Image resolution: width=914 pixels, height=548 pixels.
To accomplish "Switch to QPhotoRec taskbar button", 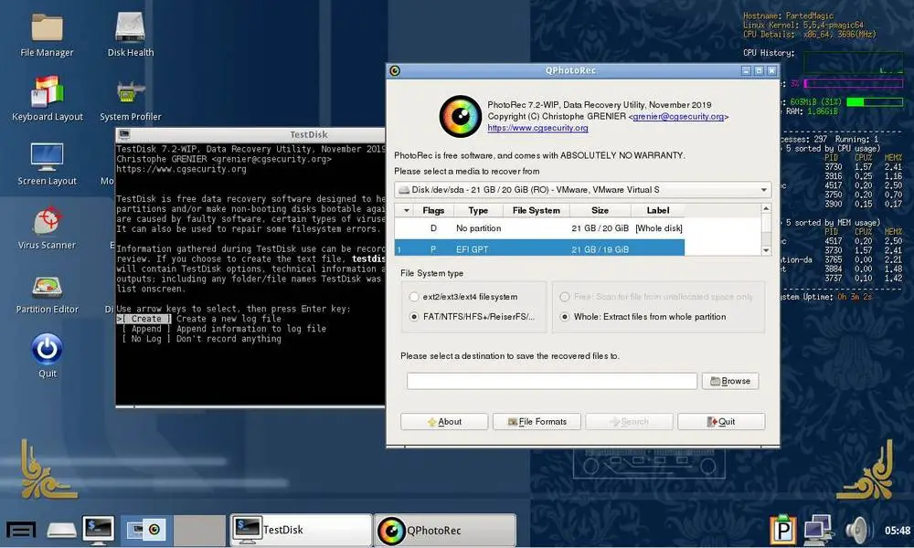I will pos(445,530).
